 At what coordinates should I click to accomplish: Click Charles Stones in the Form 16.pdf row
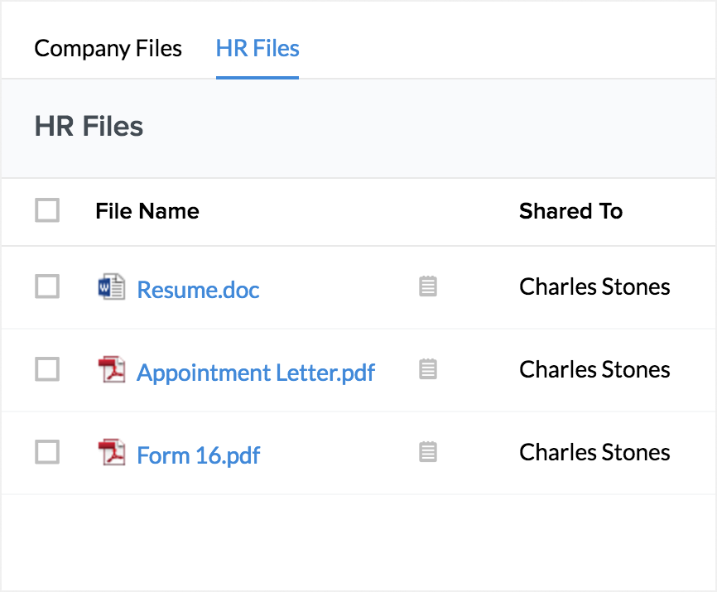594,452
